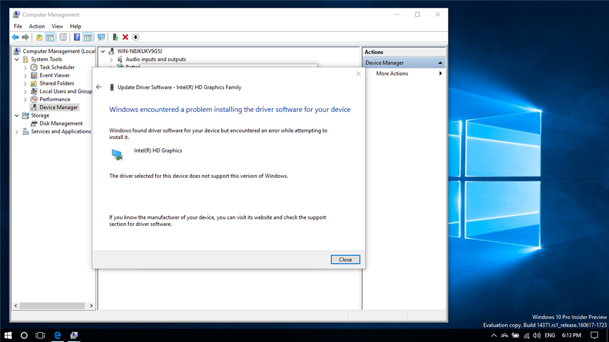Open the Help menu
609x342 pixels.
[76, 26]
